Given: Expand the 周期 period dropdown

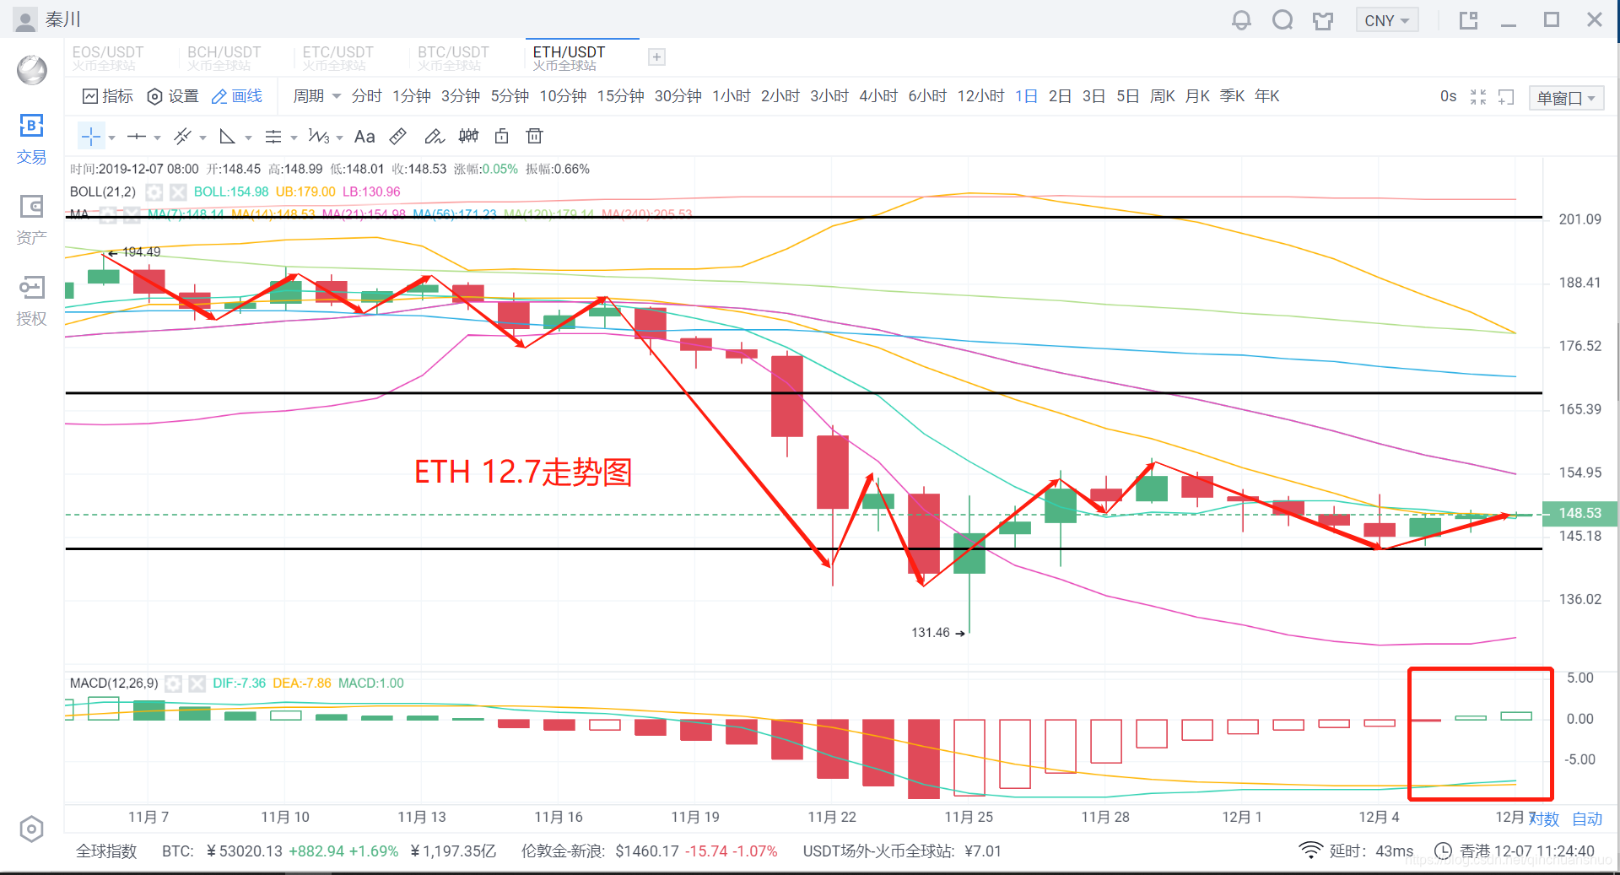Looking at the screenshot, I should click(x=316, y=96).
